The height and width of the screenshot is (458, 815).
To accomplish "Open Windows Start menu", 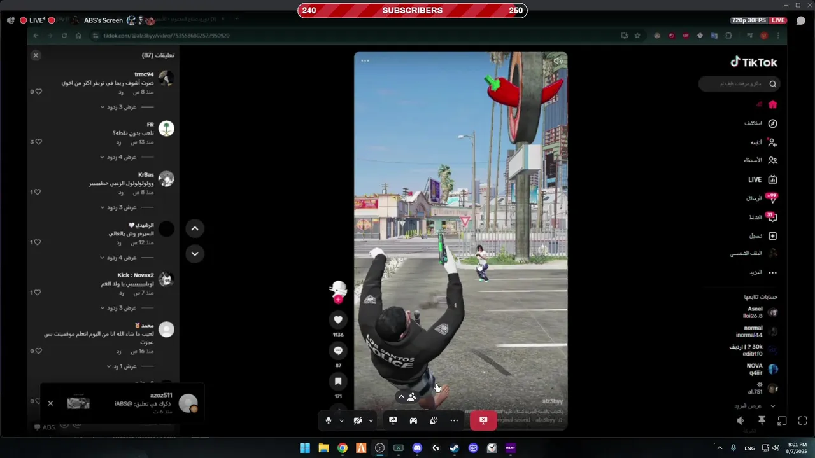I will click(x=305, y=448).
